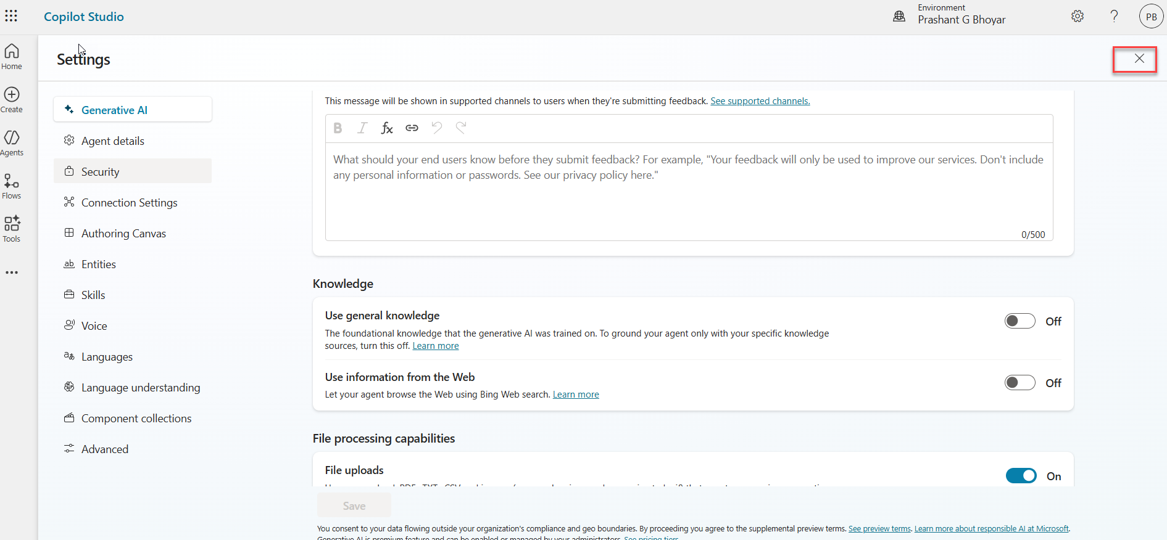
Task: Open the Home sidebar icon
Action: [x=12, y=57]
